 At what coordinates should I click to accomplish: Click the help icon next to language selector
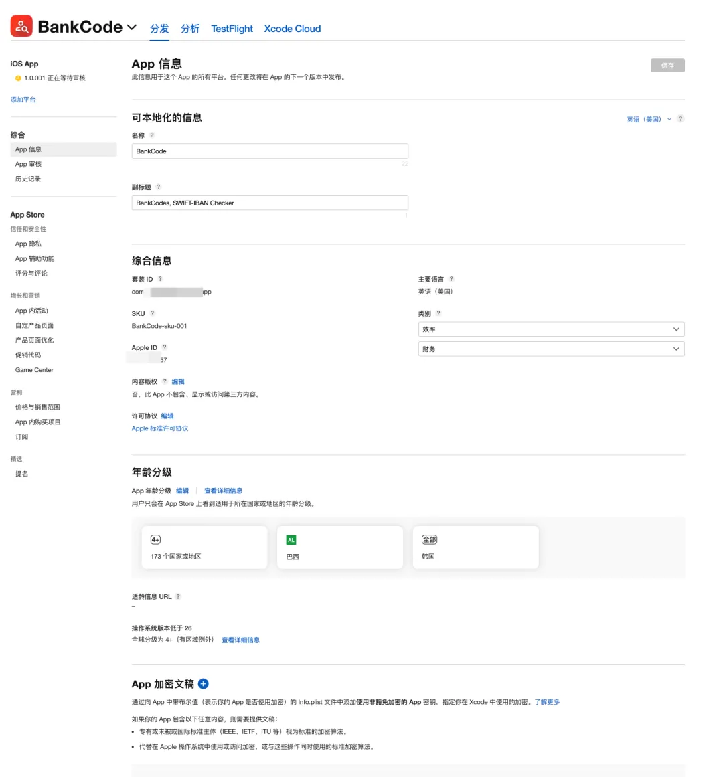point(681,119)
